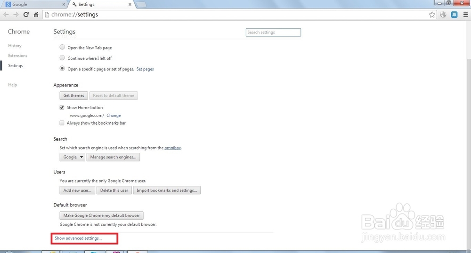
Task: Select Open the New Tab page option
Action: [x=62, y=47]
